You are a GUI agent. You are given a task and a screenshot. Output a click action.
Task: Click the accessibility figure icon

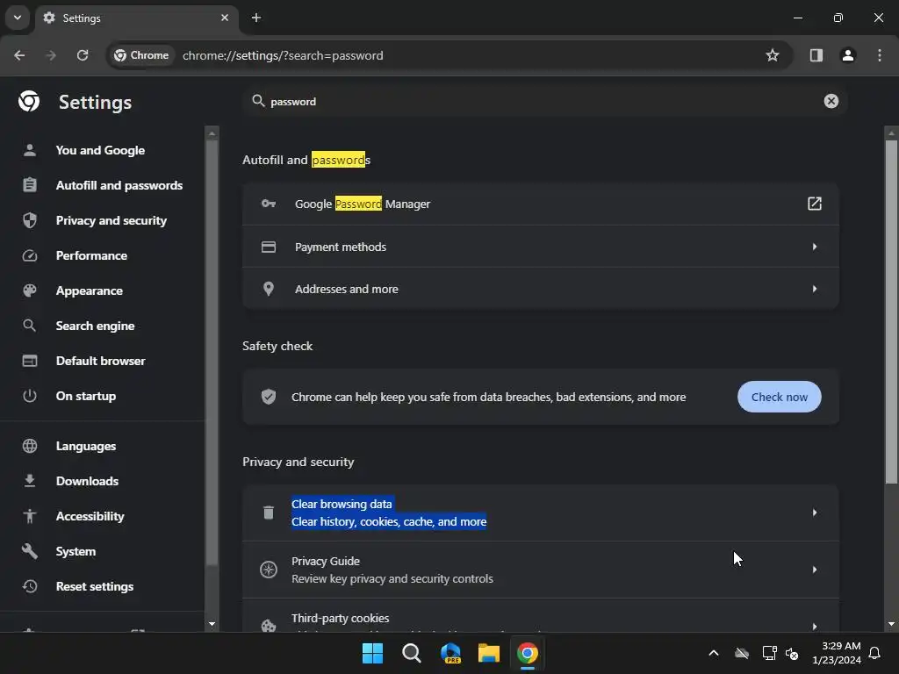tap(30, 516)
